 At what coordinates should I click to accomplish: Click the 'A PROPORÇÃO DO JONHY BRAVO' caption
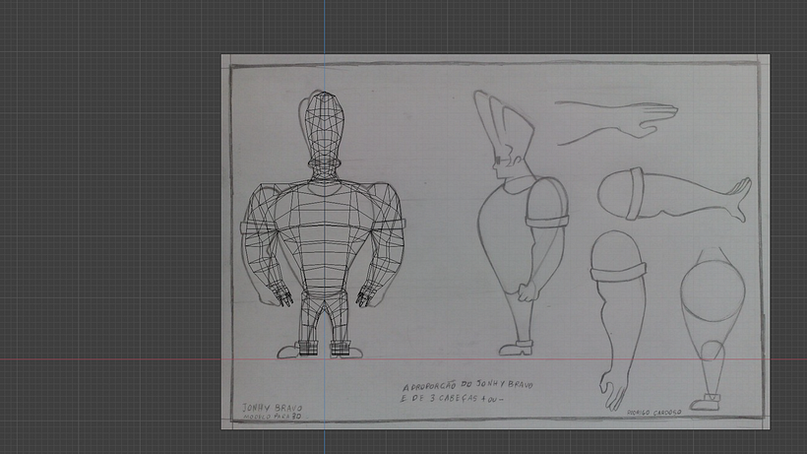pos(466,386)
